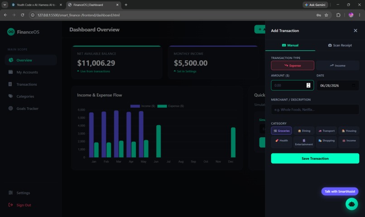Open Goals Tracker in the sidebar
Image resolution: width=365 pixels, height=217 pixels.
[x=31, y=109]
